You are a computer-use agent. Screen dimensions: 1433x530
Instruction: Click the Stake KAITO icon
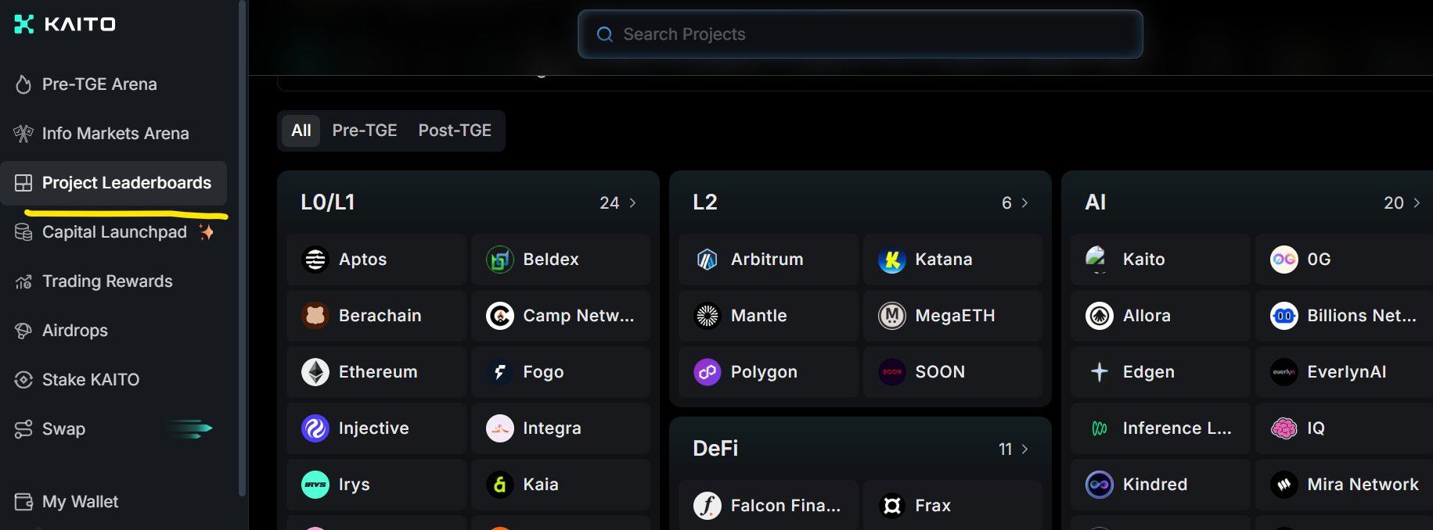(23, 380)
